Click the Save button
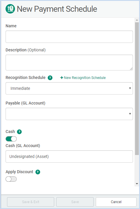This screenshot has width=140, height=209. click(x=75, y=202)
